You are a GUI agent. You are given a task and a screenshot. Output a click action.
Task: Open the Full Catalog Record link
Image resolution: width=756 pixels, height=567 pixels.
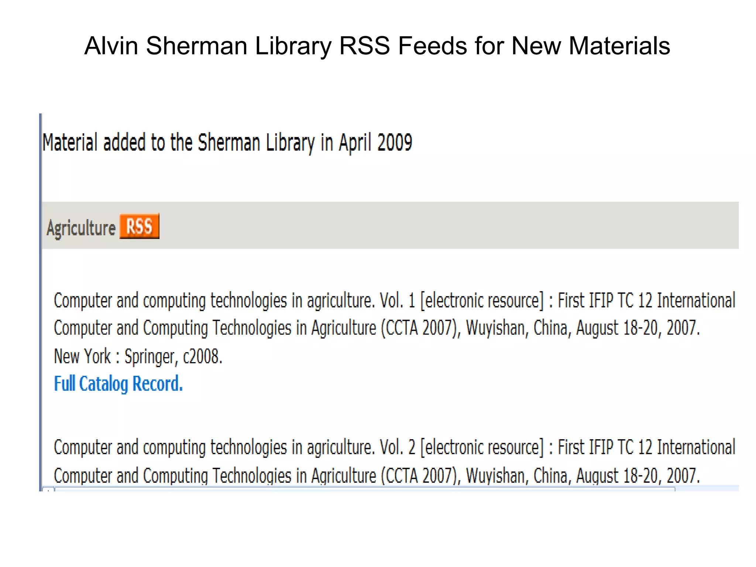[118, 384]
